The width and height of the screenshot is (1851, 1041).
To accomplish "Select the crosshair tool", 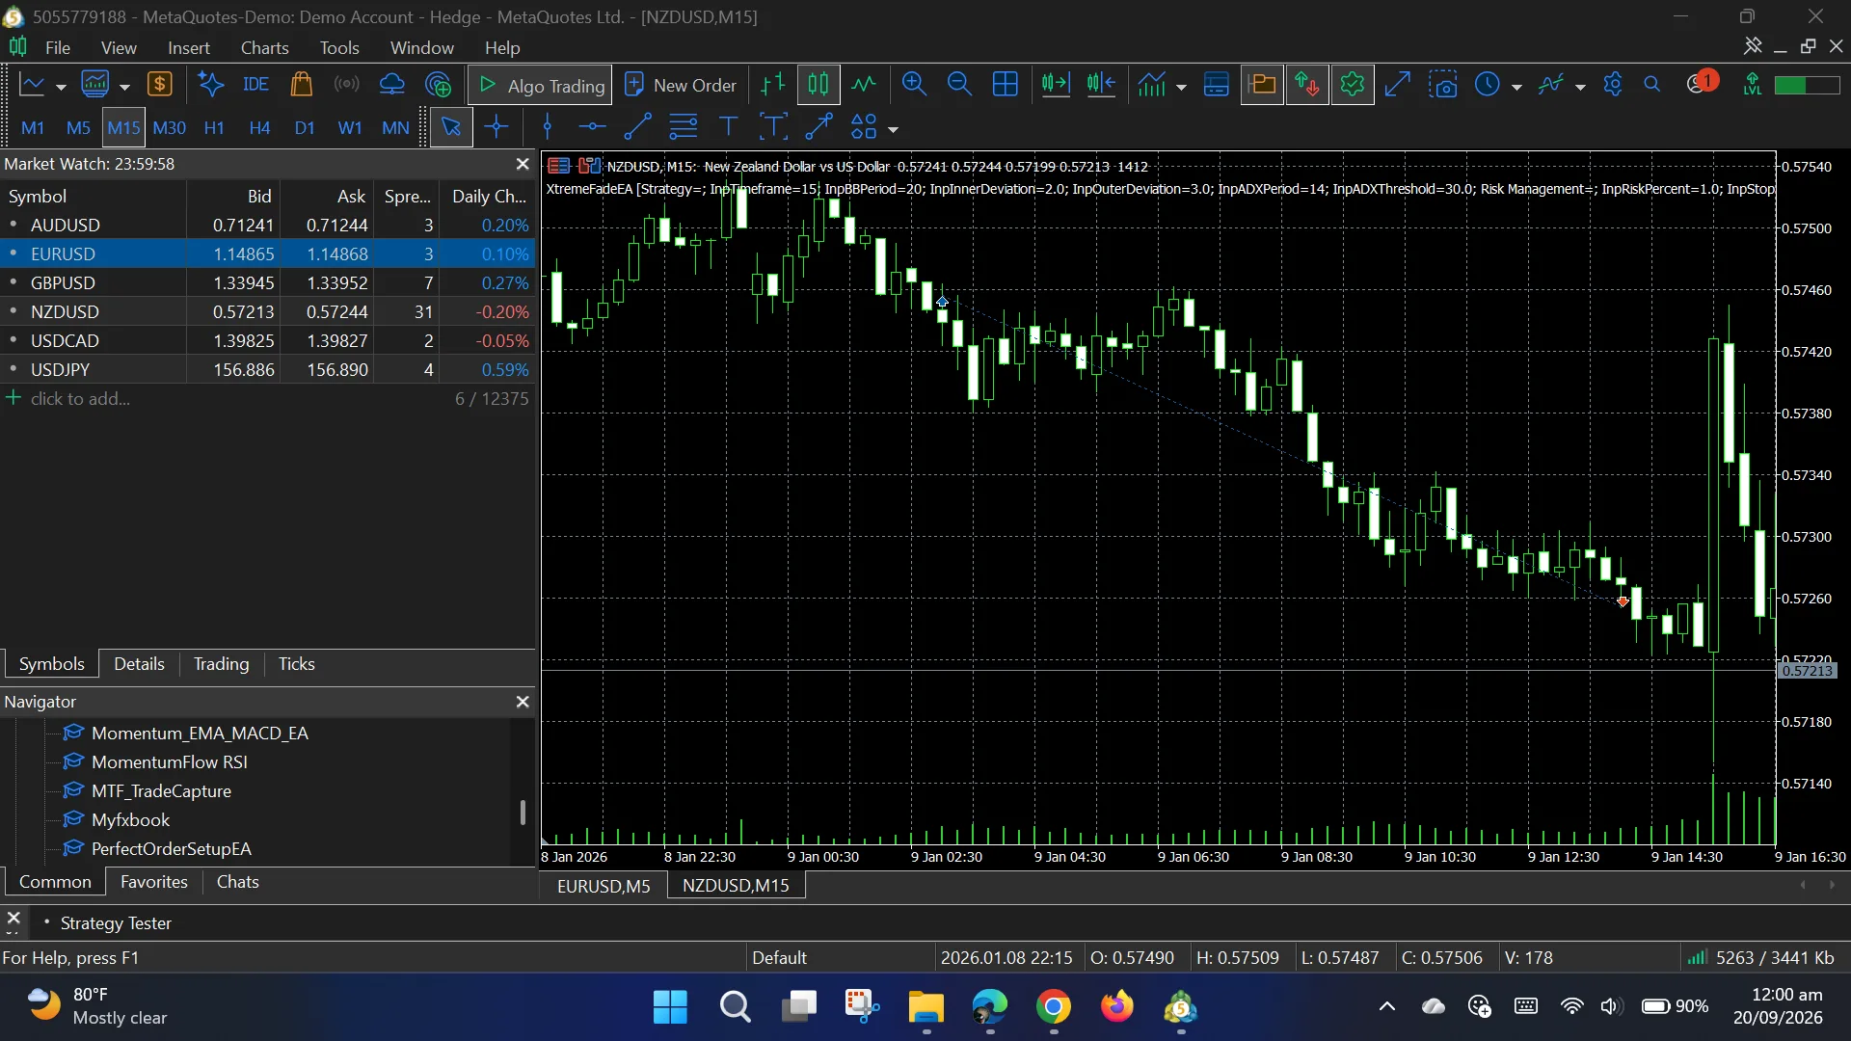I will pyautogui.click(x=496, y=127).
